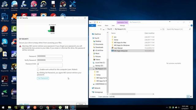Select WD Apps Setup.exe file
This screenshot has height=110, width=196.
click(133, 51)
